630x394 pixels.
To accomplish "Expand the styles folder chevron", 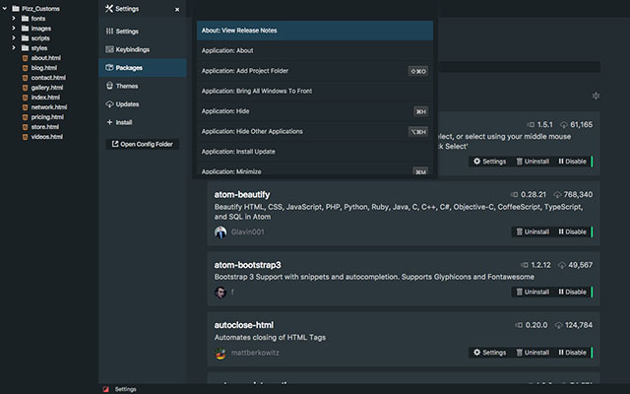I will [x=14, y=48].
